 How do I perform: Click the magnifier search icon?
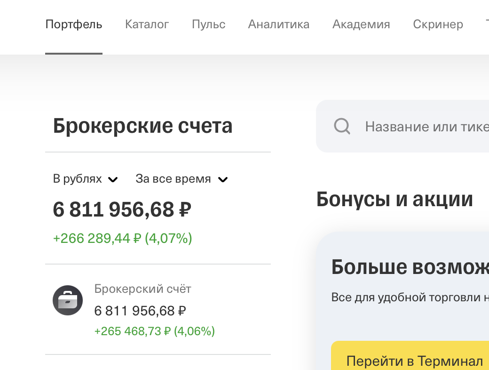click(342, 127)
